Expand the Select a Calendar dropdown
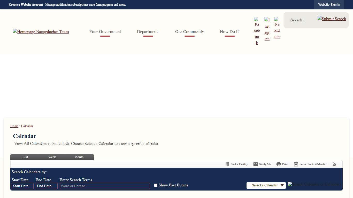Image resolution: width=353 pixels, height=198 pixels. point(266,185)
